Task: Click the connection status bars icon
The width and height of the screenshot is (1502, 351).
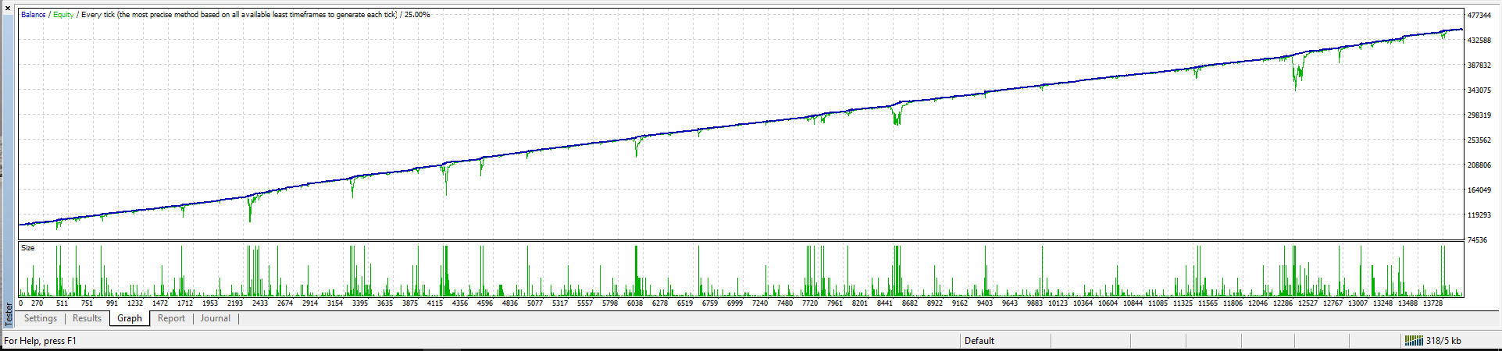Action: (1413, 341)
